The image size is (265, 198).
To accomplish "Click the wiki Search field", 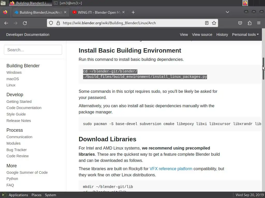I will [33, 50].
